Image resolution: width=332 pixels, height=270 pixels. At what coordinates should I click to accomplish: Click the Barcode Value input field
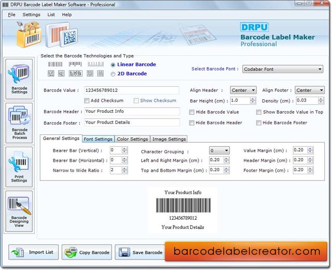(x=132, y=91)
